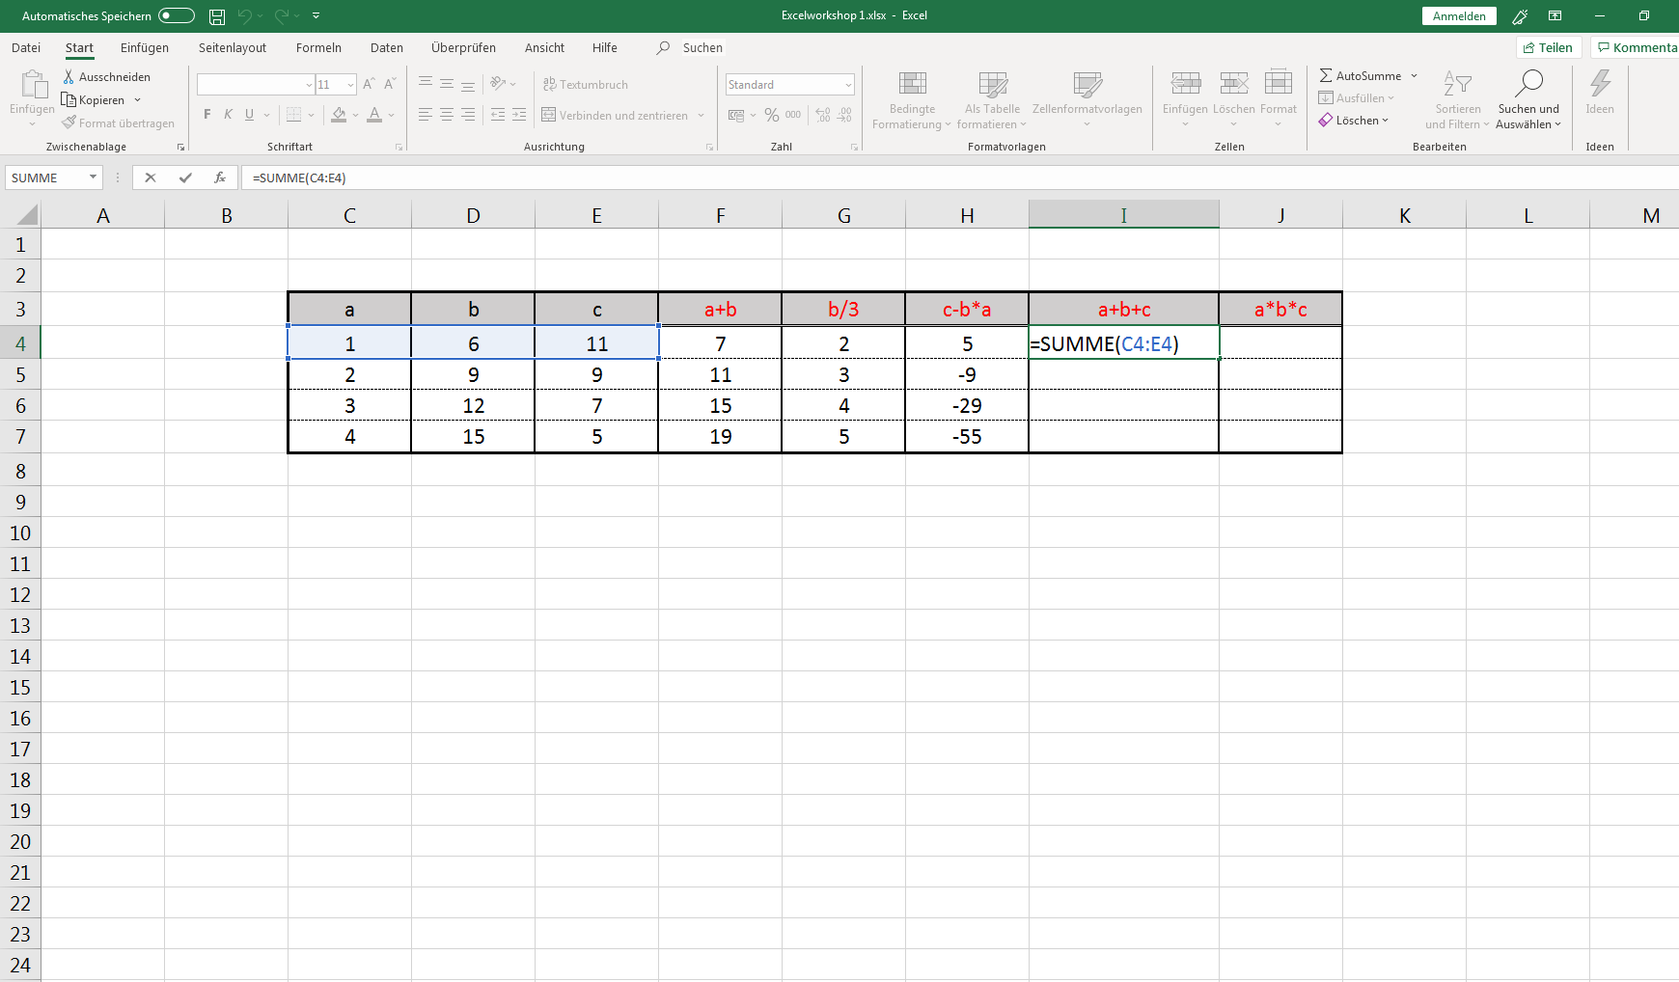Toggle bold formatting F
This screenshot has width=1679, height=982.
[207, 115]
